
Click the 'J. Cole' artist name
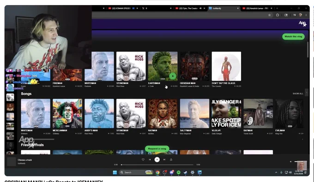coord(151,86)
